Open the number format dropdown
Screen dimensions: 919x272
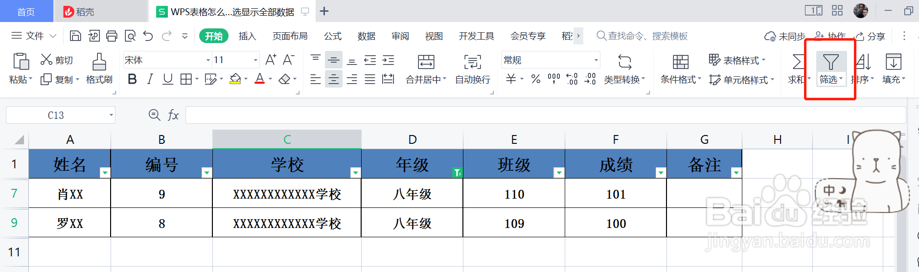(x=596, y=60)
